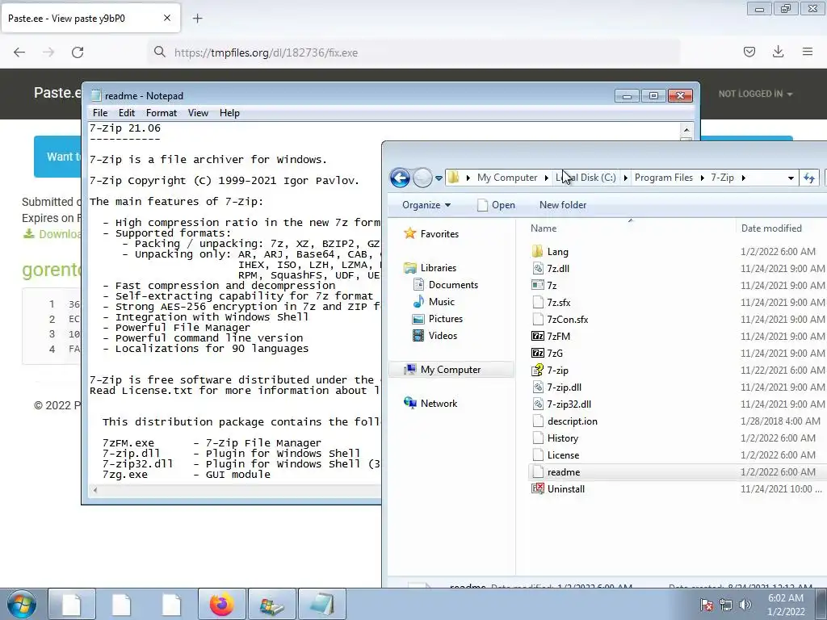The height and width of the screenshot is (620, 827).
Task: Open the NOT LOGGED IN dropdown
Action: pos(755,94)
